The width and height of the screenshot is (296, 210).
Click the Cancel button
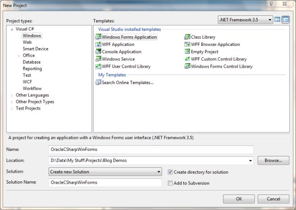pos(273,199)
